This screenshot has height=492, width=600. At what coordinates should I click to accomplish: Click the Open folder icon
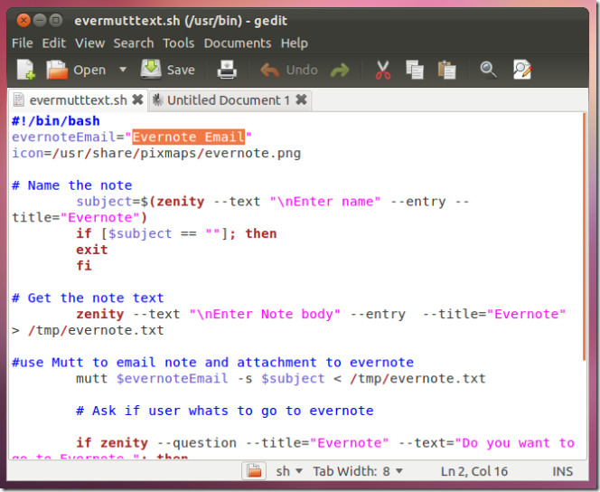pyautogui.click(x=57, y=70)
